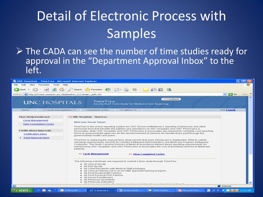Click the vertical scrollbar down arrow
This screenshot has width=263, height=197.
pyautogui.click(x=250, y=183)
